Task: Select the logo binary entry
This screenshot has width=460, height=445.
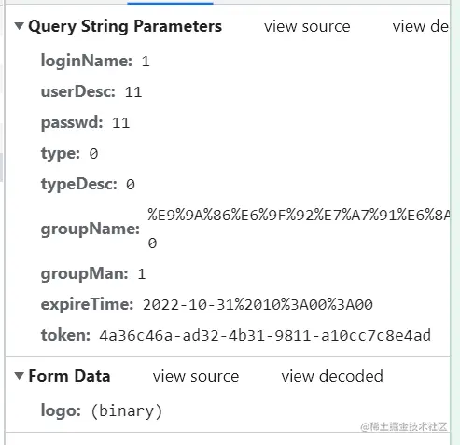Action: click(x=102, y=410)
